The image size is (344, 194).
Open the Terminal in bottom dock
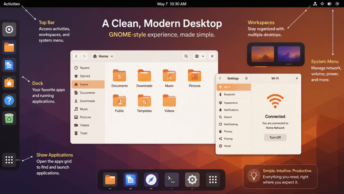(x=172, y=180)
